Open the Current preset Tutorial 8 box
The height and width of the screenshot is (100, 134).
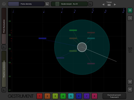114,96
